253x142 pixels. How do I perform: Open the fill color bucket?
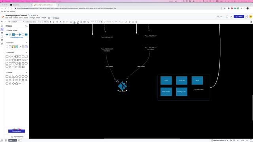click(74, 22)
